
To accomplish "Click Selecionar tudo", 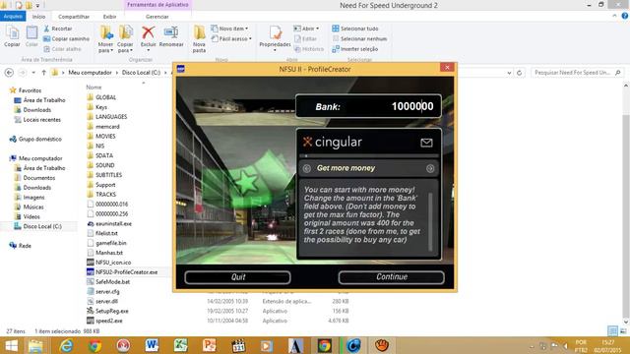I will [x=355, y=29].
